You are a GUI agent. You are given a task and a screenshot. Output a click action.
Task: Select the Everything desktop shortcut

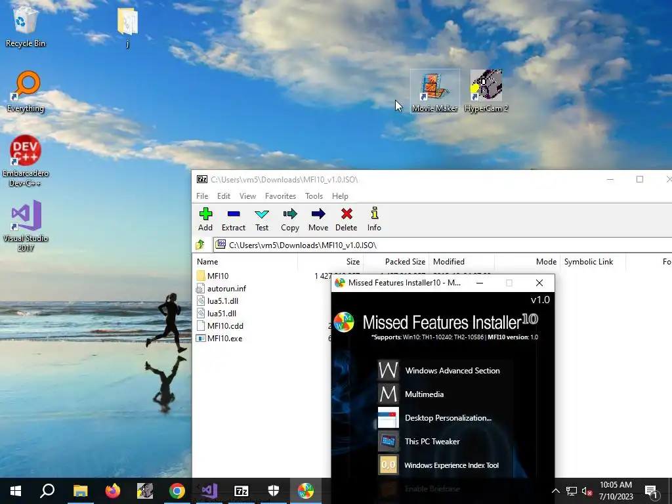26,92
